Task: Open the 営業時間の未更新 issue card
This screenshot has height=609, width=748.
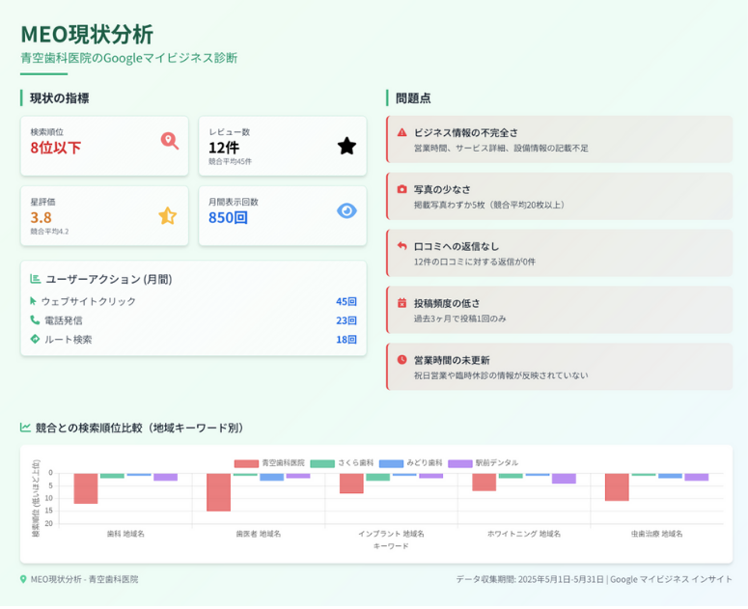Action: coord(559,366)
